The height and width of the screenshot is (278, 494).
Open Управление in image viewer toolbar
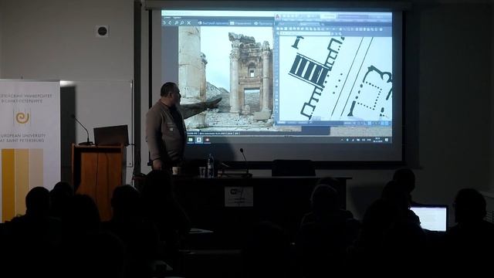241,23
